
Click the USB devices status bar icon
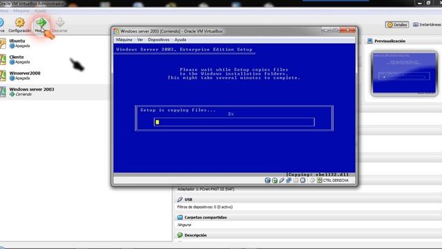click(282, 181)
